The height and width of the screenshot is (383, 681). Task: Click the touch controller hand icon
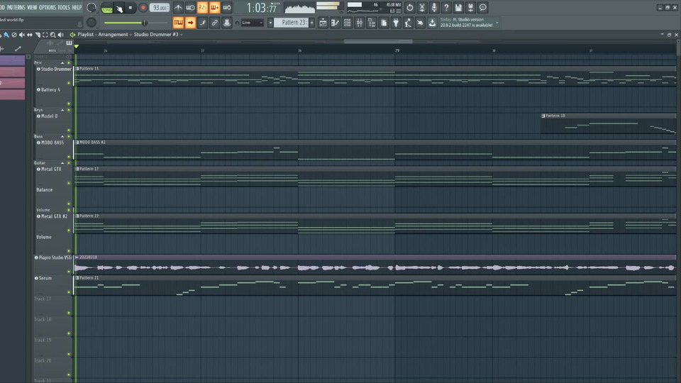coord(420,23)
